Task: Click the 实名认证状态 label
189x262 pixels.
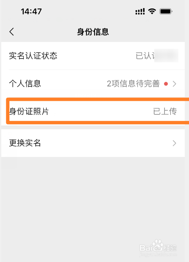Action: tap(33, 56)
